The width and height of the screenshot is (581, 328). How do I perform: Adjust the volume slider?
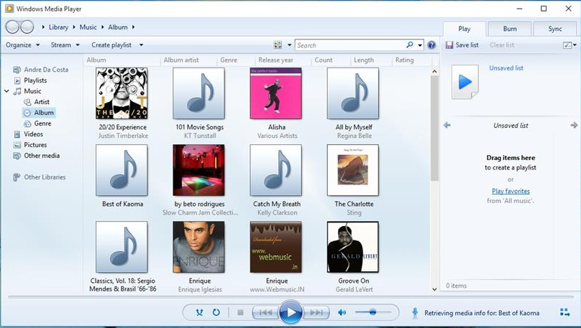pyautogui.click(x=372, y=312)
